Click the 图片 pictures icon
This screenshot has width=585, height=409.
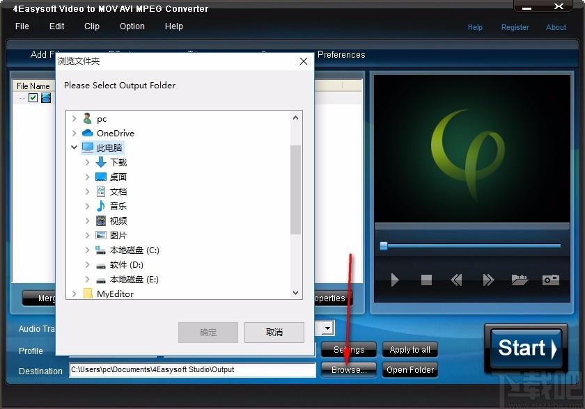tap(101, 235)
